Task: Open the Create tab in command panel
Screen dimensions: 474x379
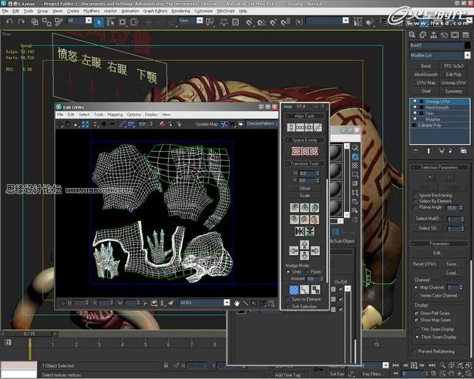Action: click(x=412, y=35)
